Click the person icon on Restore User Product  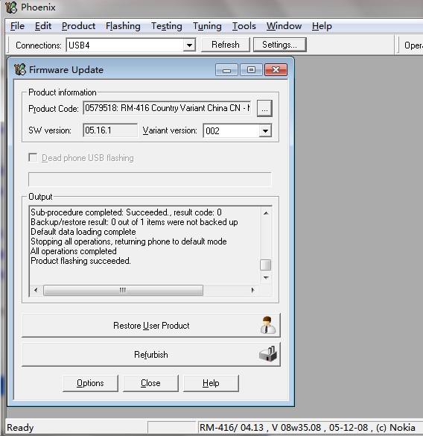pos(268,325)
